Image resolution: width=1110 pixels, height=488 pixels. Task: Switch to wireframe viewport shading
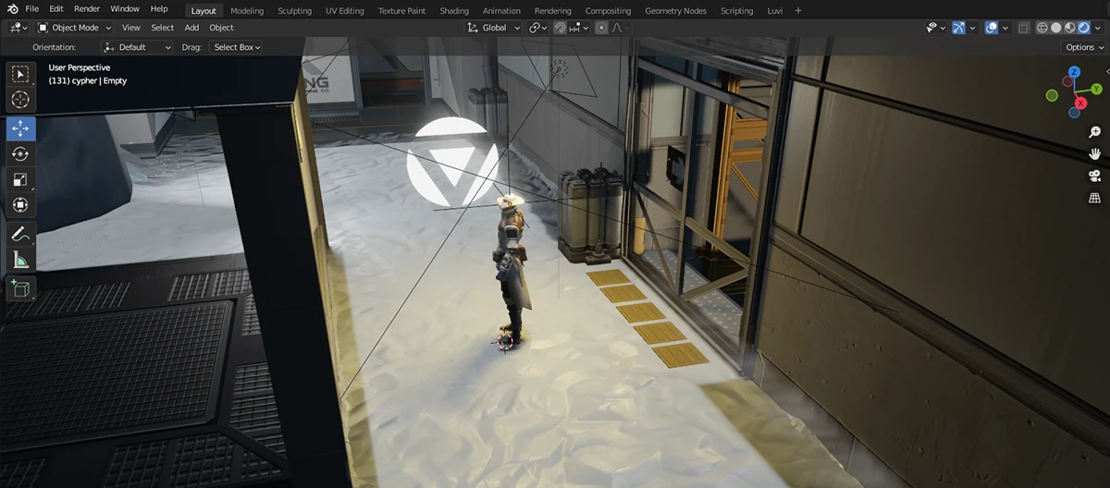[1042, 28]
